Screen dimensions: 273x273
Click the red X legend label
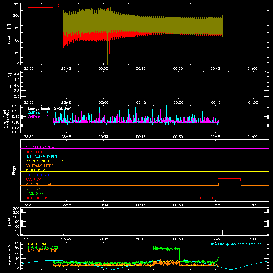(x=59, y=6)
